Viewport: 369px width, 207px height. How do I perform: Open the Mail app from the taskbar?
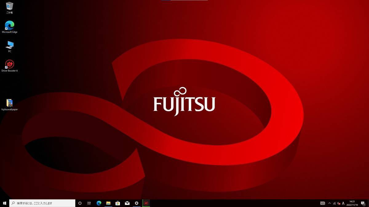127,203
